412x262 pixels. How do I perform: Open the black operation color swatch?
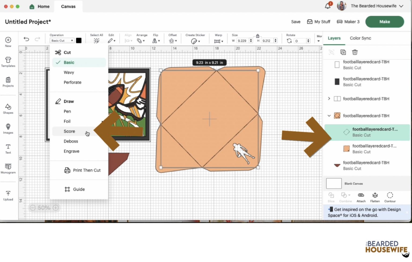(79, 41)
